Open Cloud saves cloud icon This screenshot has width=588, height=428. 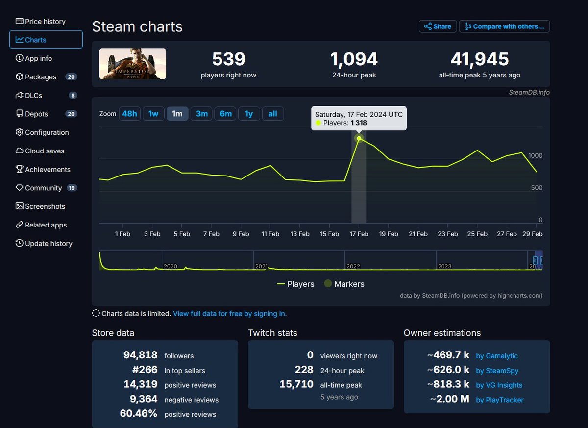point(20,151)
